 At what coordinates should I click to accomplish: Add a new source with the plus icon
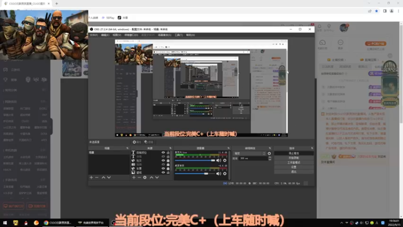133,178
